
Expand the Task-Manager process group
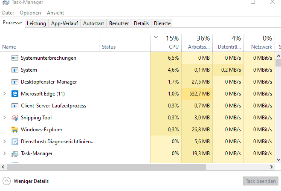click(x=5, y=153)
